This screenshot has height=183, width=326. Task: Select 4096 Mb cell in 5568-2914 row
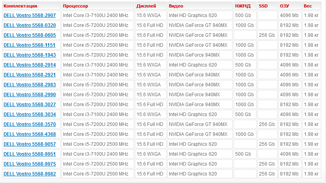tap(290, 65)
